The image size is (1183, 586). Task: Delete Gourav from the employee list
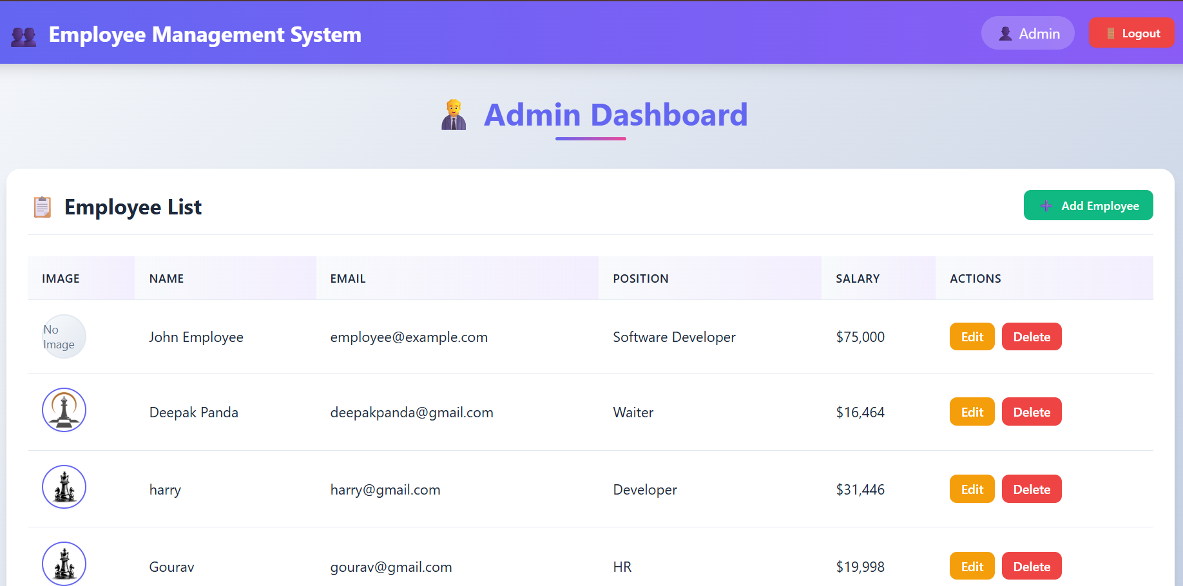point(1031,565)
